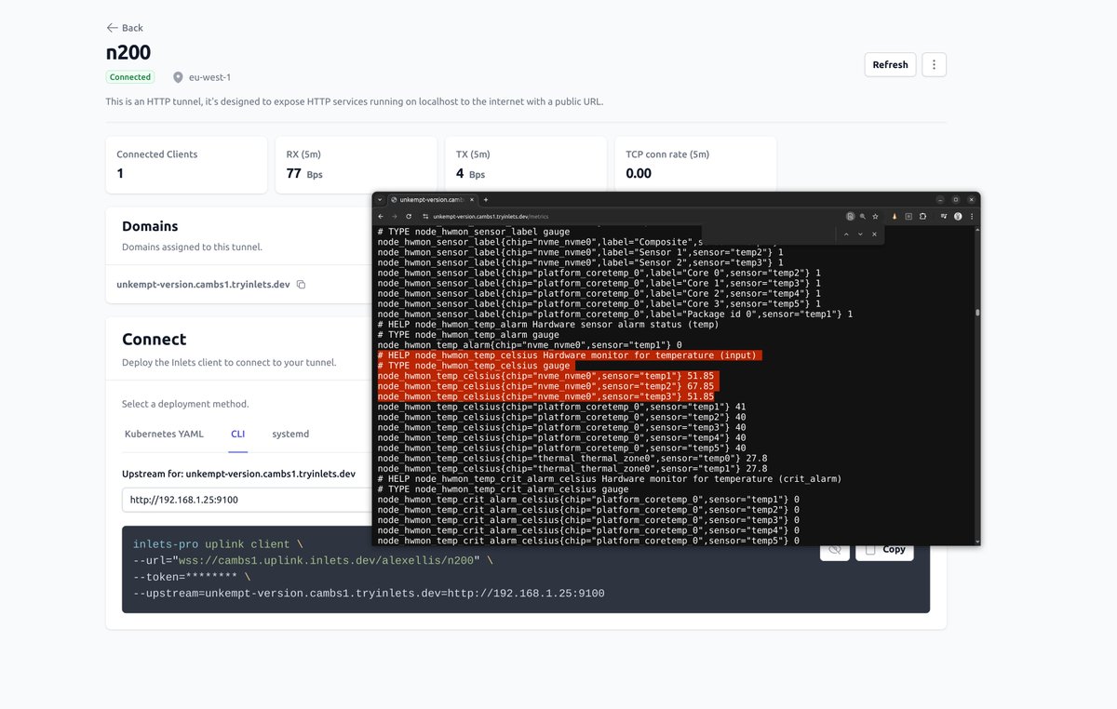Click the highlighted find icon in address bar
The image size is (1117, 709).
pyautogui.click(x=850, y=216)
